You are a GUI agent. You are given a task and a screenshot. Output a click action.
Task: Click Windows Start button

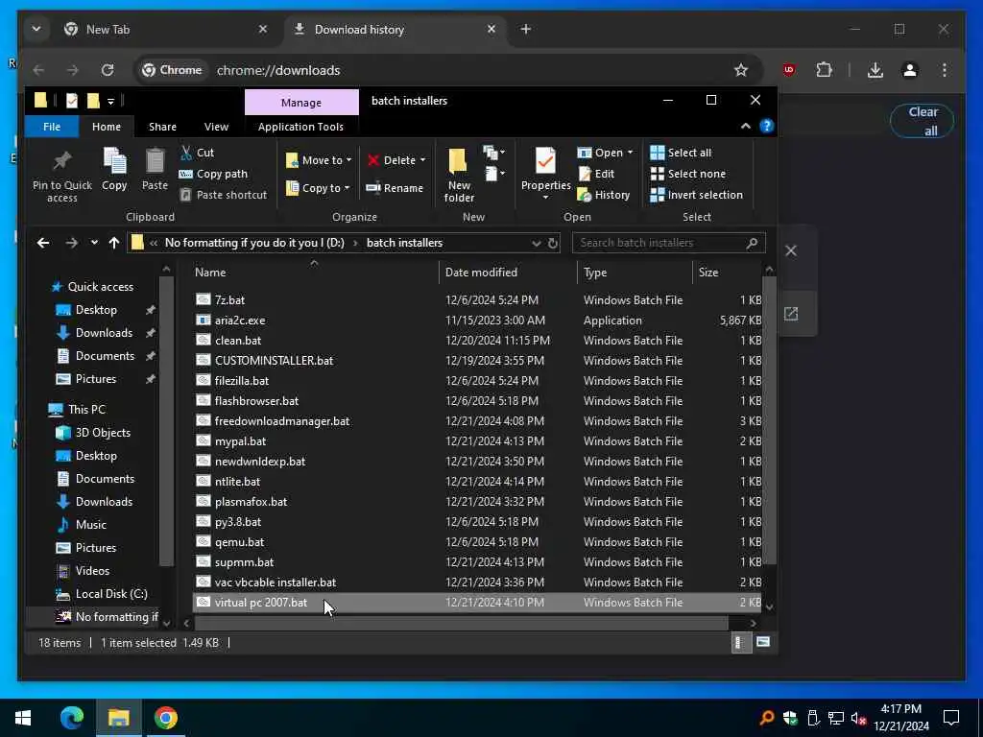23,718
